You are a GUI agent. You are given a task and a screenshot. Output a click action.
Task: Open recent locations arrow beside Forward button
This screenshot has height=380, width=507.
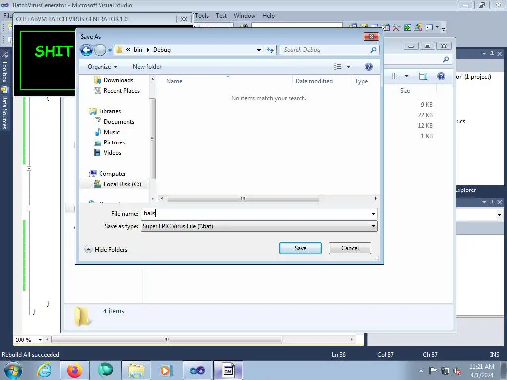[110, 50]
